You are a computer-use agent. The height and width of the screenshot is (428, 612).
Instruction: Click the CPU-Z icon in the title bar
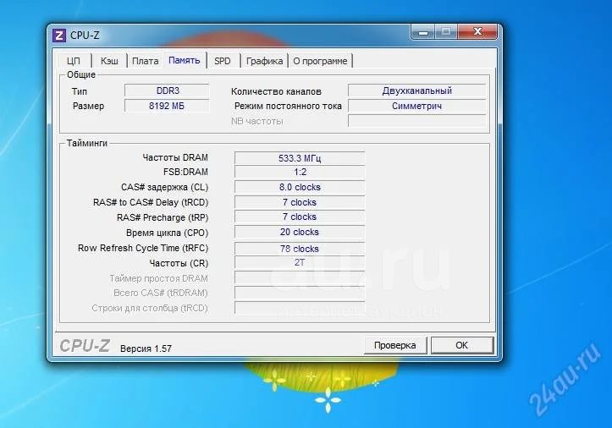(x=59, y=36)
